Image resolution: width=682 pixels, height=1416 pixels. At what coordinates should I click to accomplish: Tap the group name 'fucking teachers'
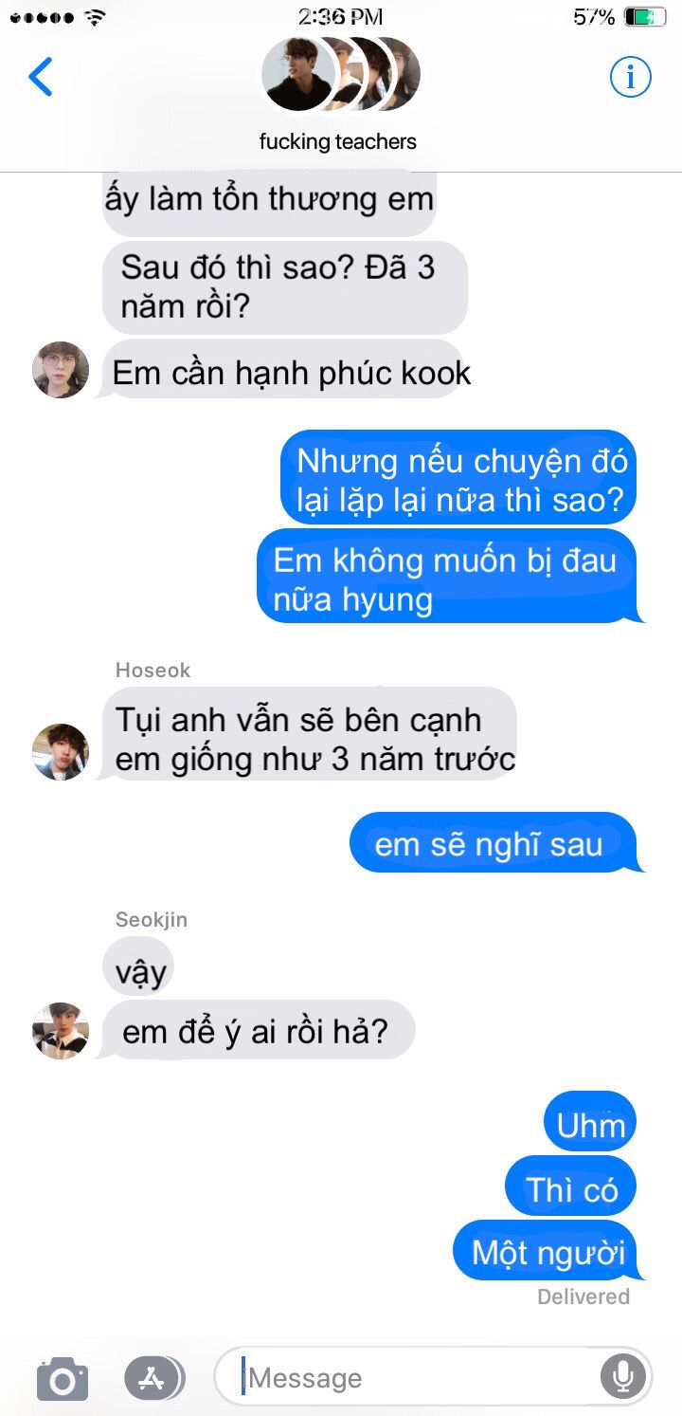pos(338,142)
